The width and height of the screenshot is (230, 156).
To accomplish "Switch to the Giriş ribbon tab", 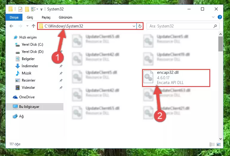I will click(x=30, y=17).
